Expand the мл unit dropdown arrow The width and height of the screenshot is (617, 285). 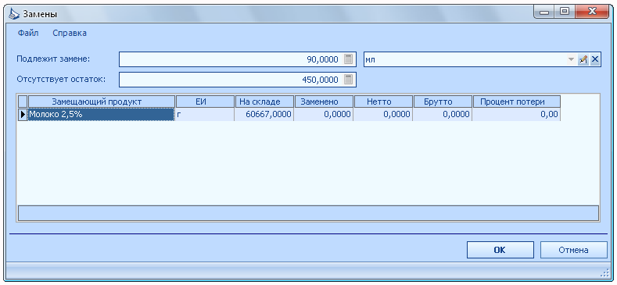coord(571,60)
